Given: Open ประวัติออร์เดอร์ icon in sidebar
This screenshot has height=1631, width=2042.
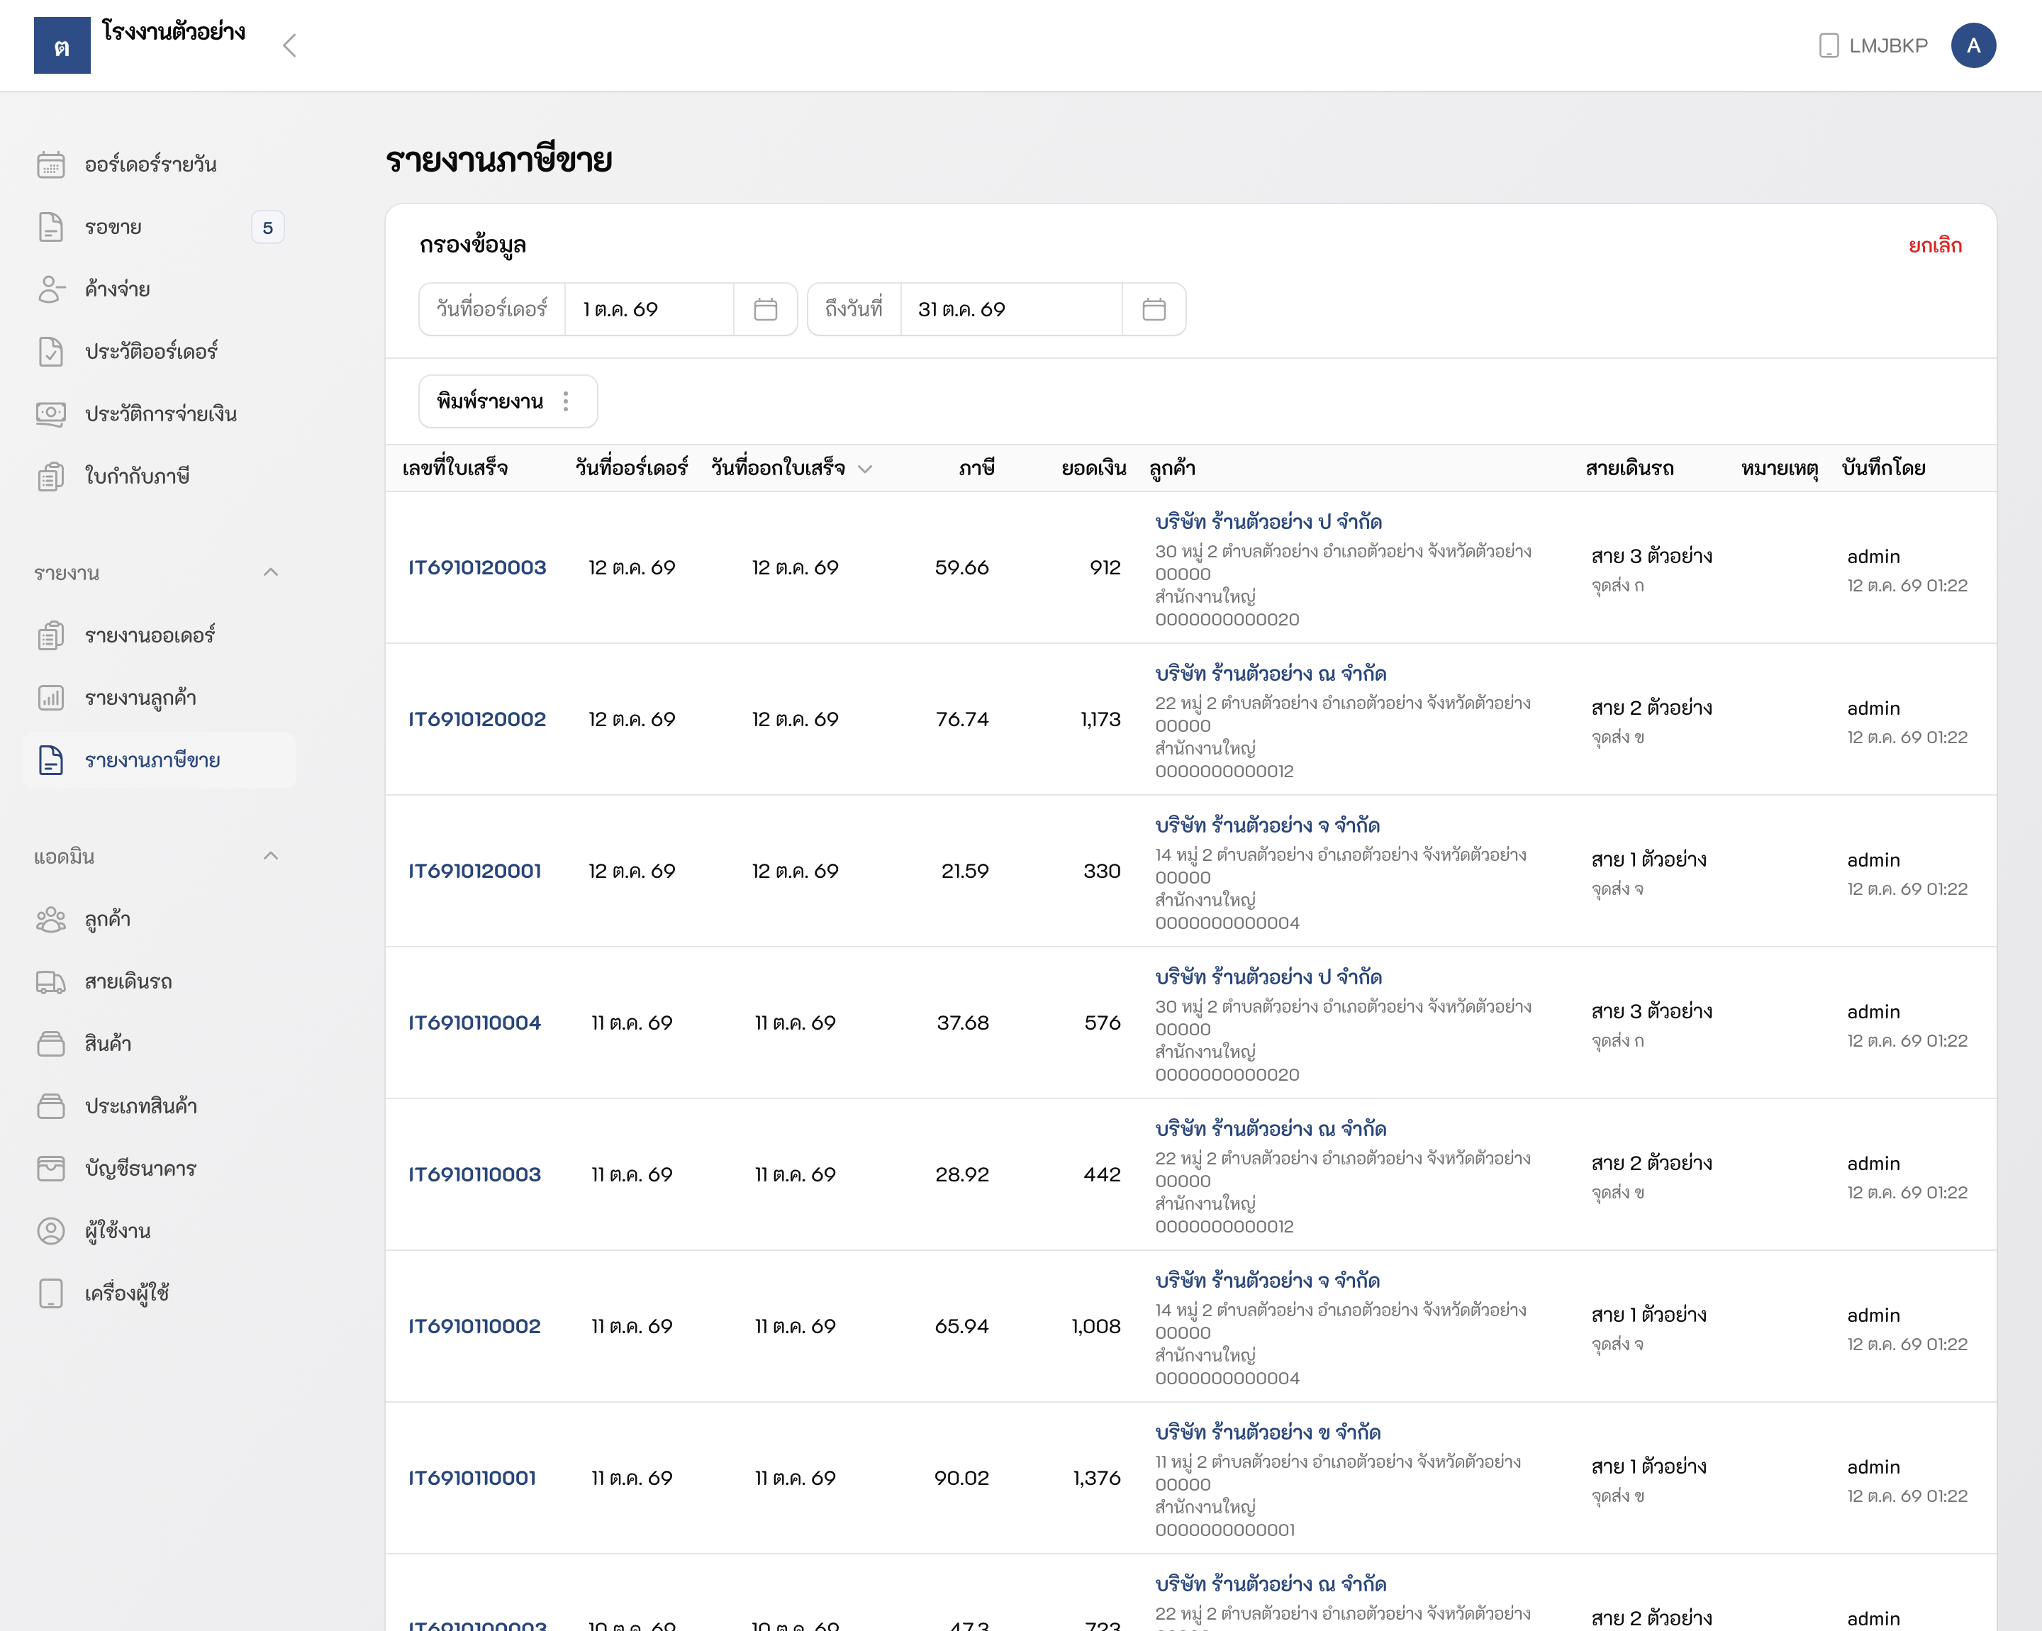Looking at the screenshot, I should tap(51, 352).
